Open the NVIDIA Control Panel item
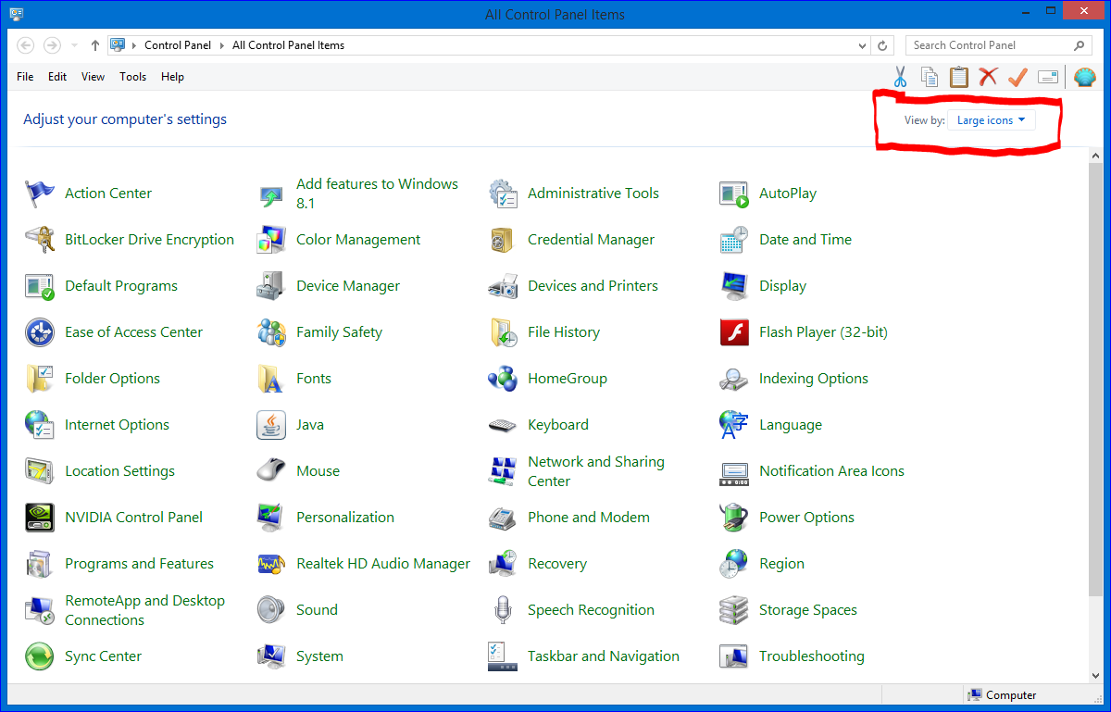 pyautogui.click(x=133, y=518)
